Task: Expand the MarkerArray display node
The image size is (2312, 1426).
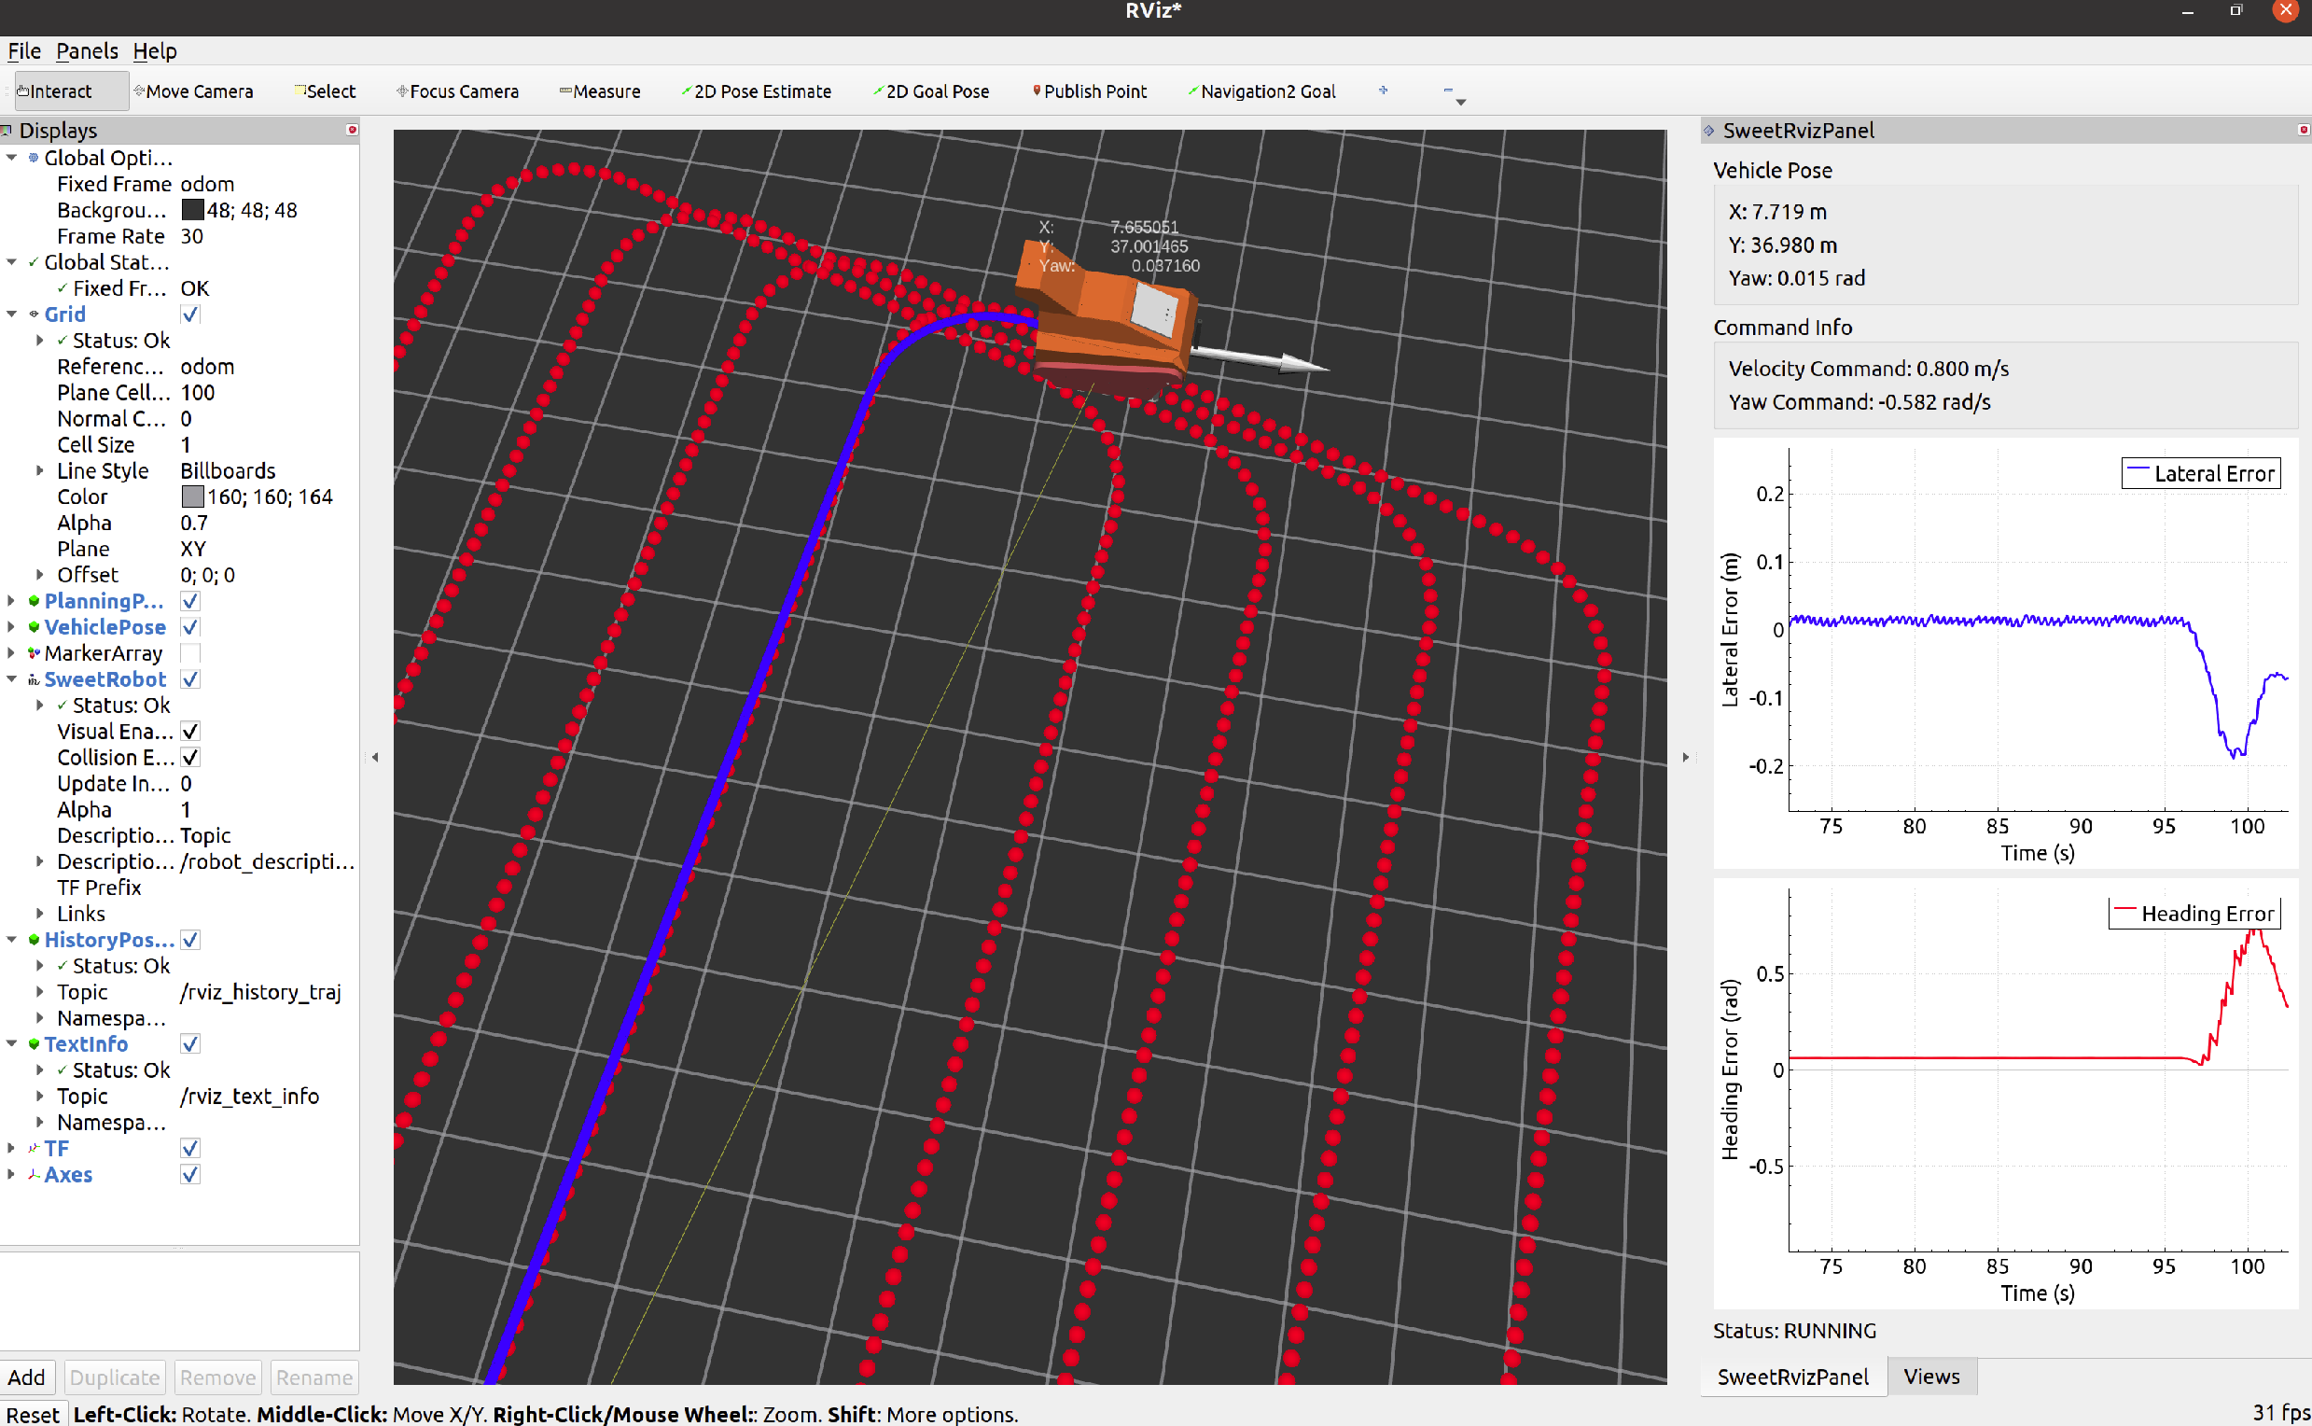Action: pos(11,652)
